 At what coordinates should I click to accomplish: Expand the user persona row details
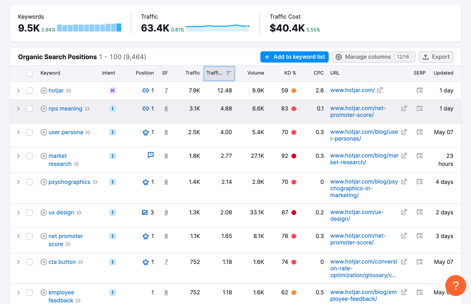click(18, 132)
